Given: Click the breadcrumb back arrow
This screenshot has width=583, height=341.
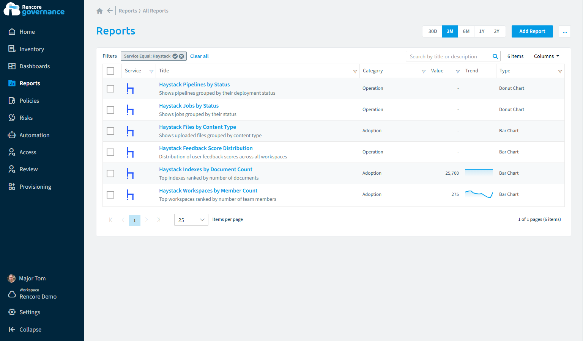Looking at the screenshot, I should 110,11.
